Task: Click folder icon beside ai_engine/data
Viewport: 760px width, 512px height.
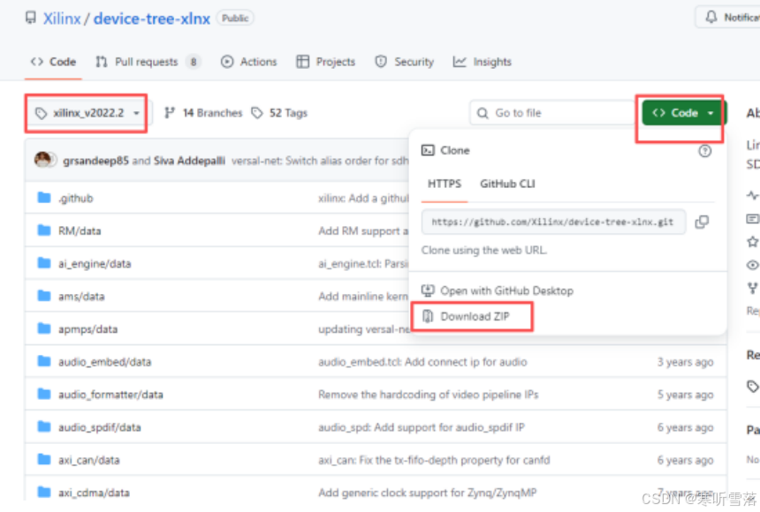Action: click(x=44, y=263)
